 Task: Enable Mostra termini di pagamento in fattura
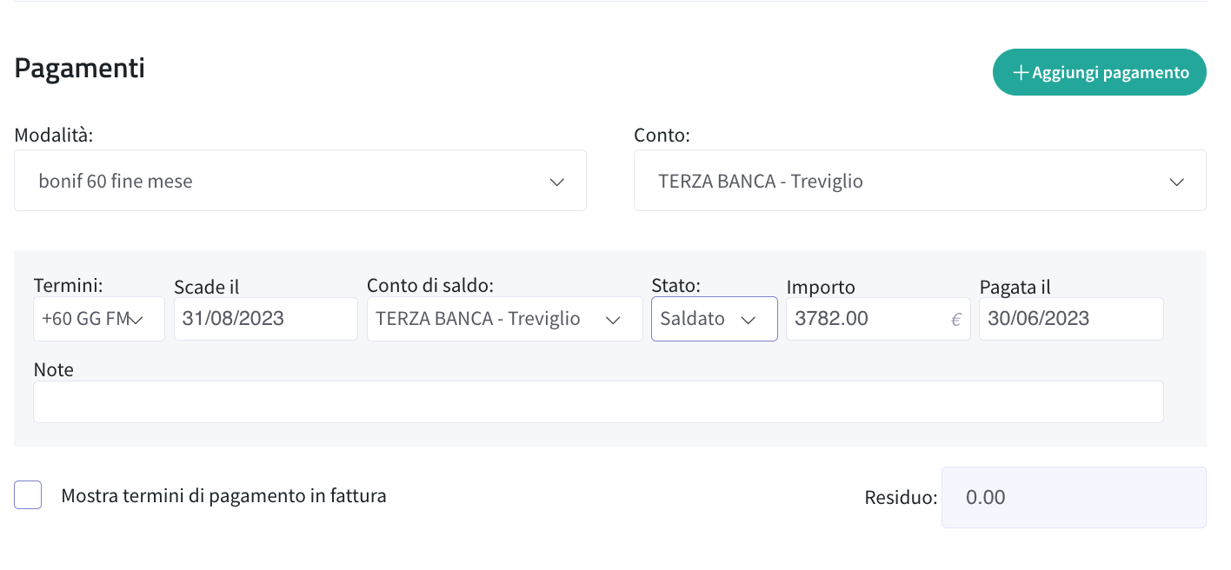28,495
